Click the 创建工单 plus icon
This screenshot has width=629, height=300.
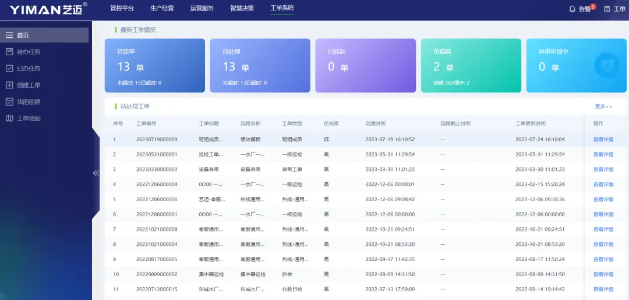click(x=9, y=85)
